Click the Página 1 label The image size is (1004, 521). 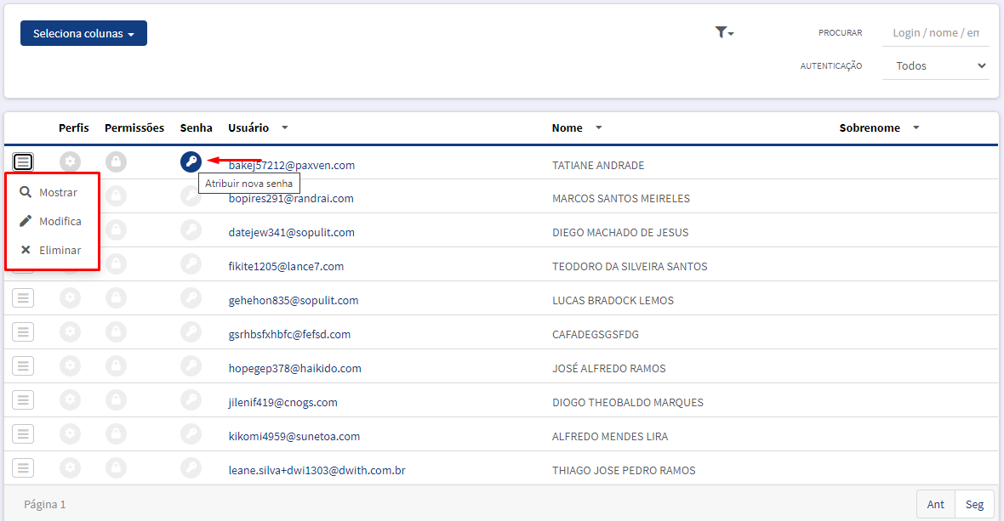point(45,504)
